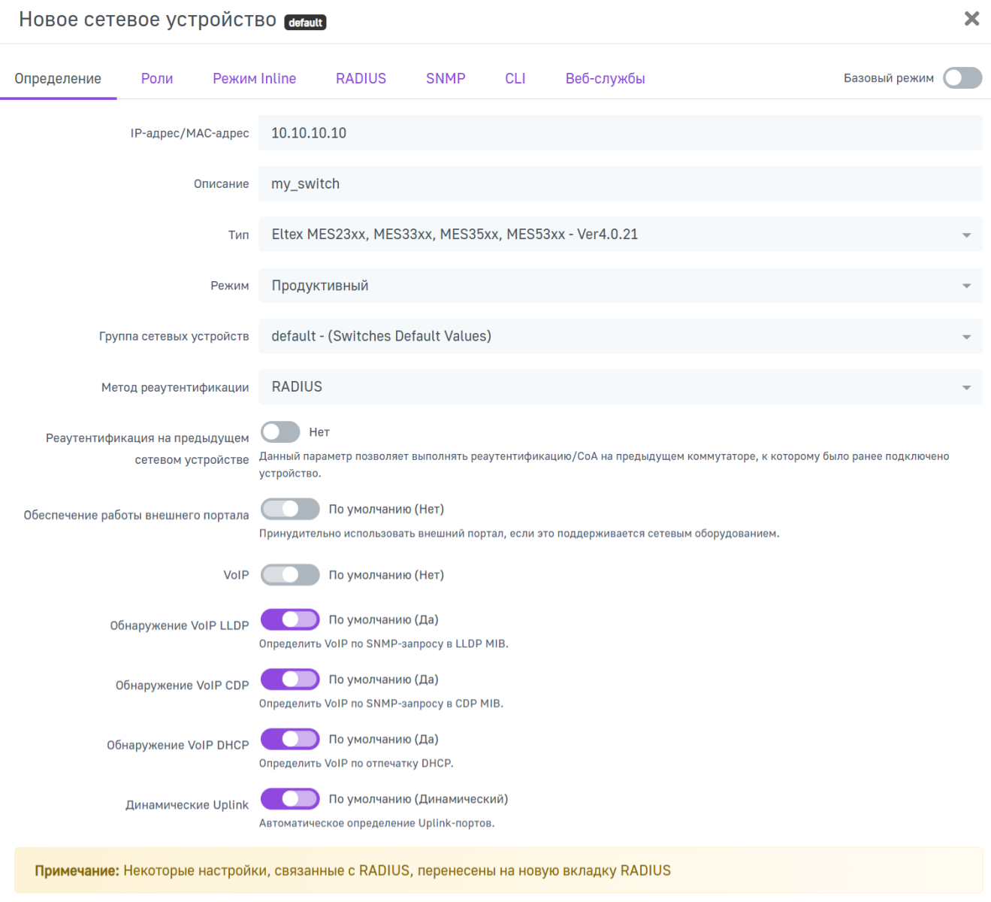This screenshot has width=991, height=902.
Task: Close the new network device dialog
Action: (971, 19)
